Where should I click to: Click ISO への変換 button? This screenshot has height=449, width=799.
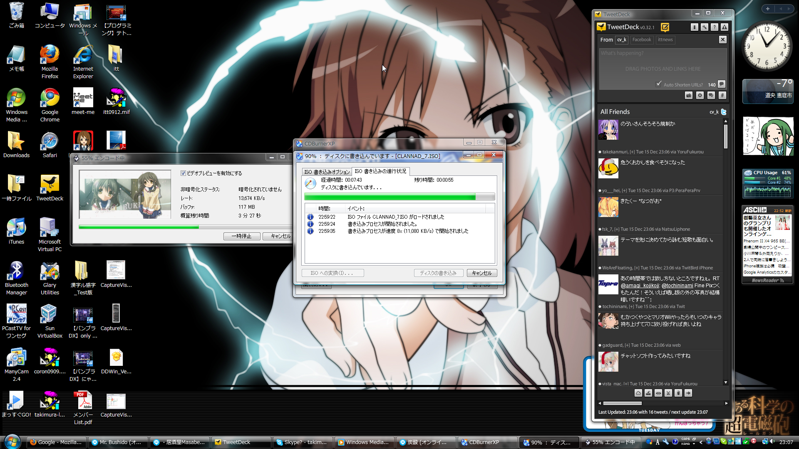(333, 273)
